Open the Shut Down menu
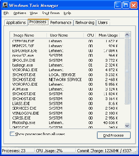139x156 pixels. point(51,13)
